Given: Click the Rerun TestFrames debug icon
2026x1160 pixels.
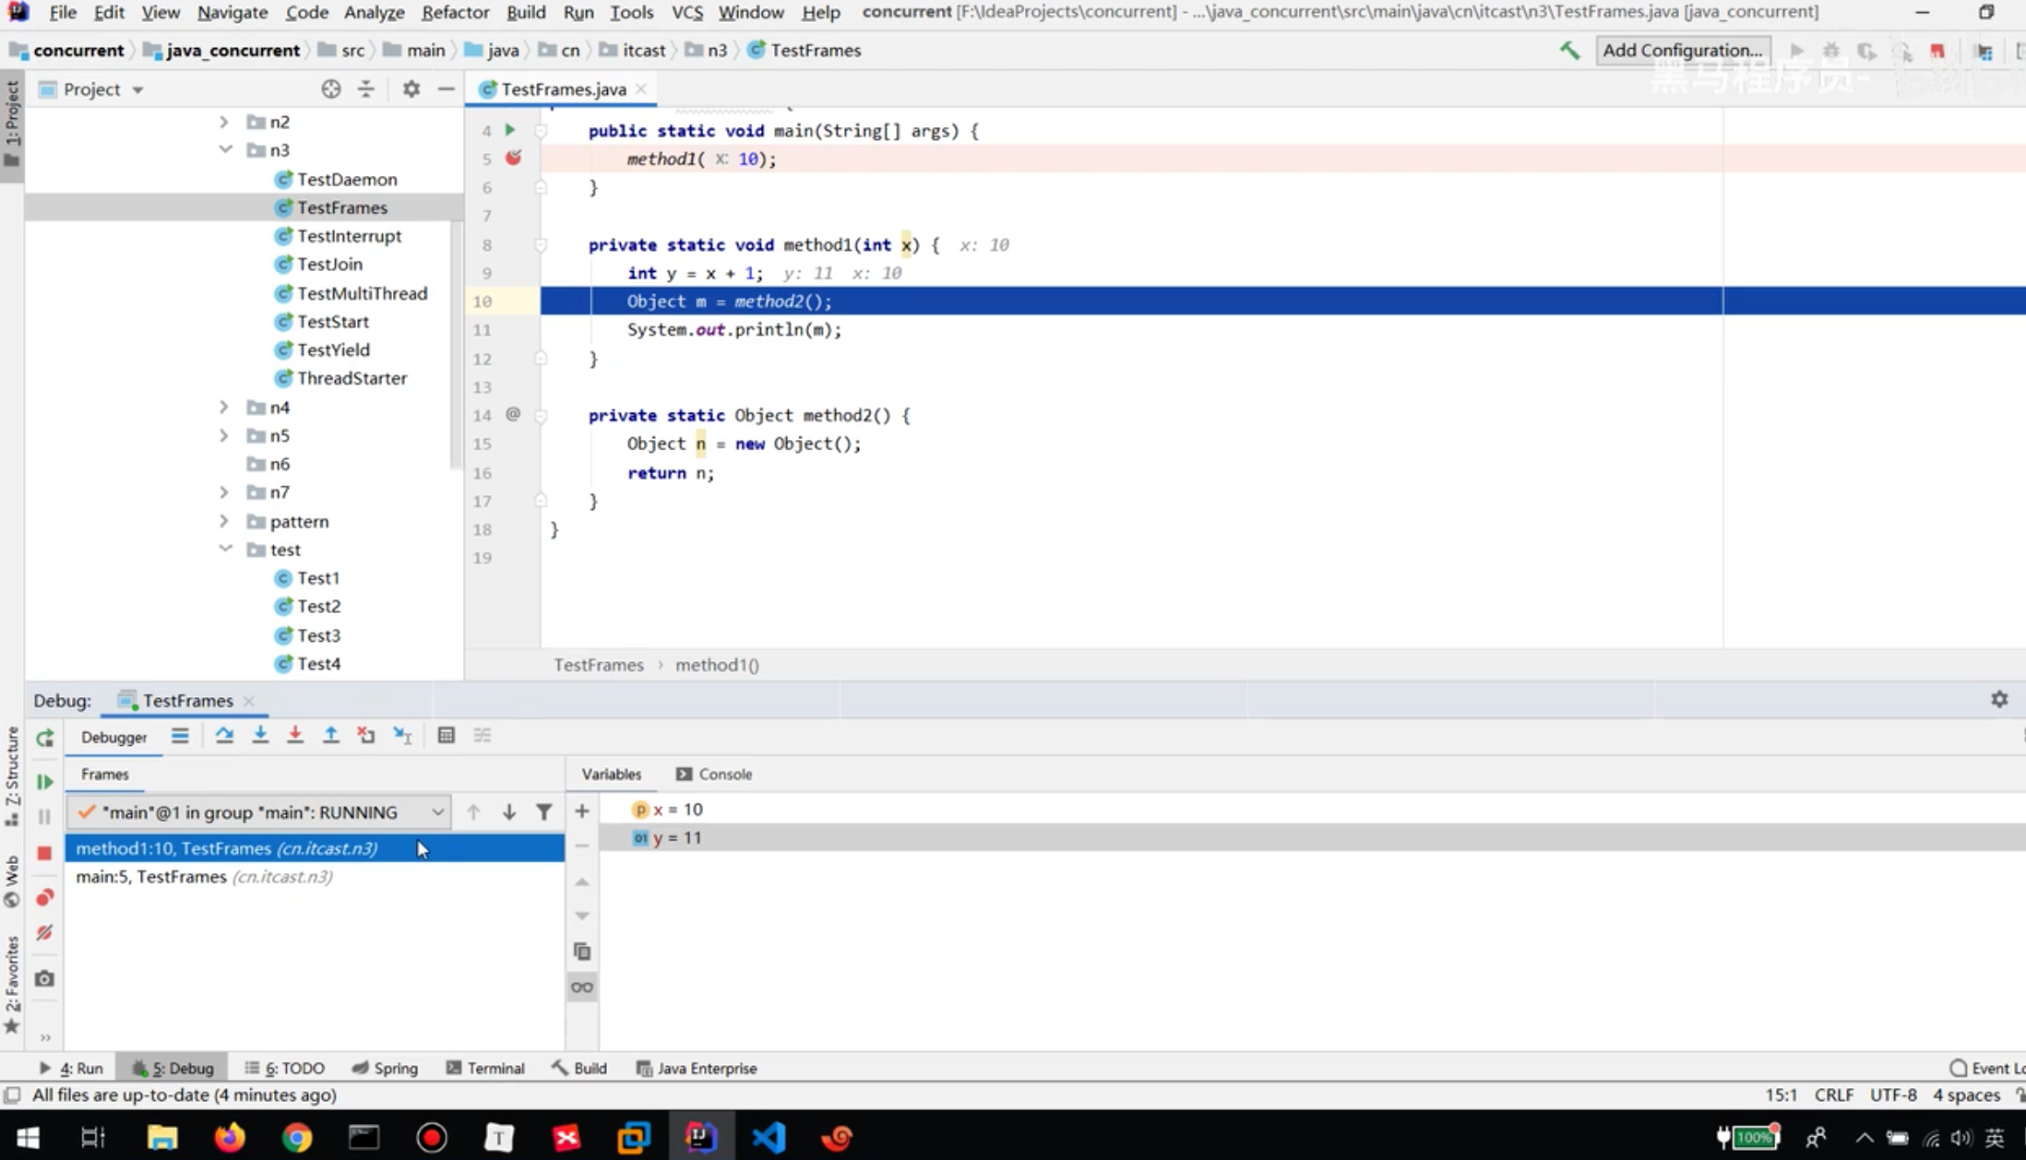Looking at the screenshot, I should tap(44, 738).
